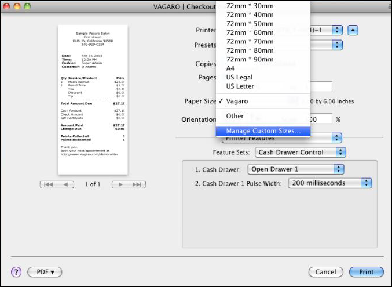Click the receipt preview thumbnail
Image resolution: width=392 pixels, height=287 pixels.
(93, 100)
